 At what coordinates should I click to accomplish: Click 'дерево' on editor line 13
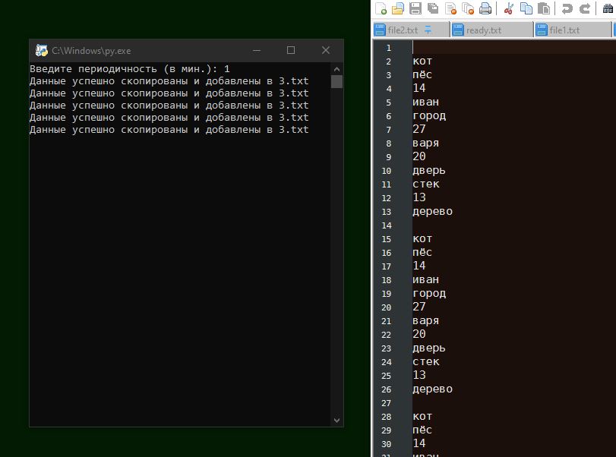tap(432, 212)
